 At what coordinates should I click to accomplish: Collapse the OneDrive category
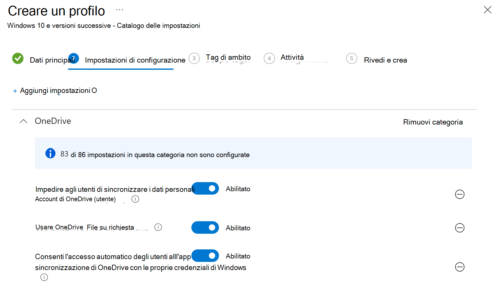coord(23,121)
